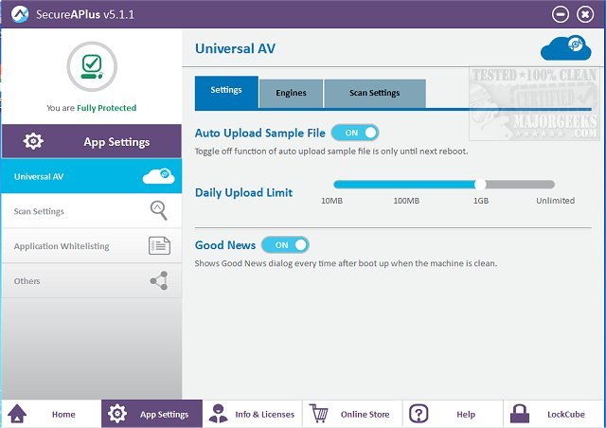This screenshot has width=606, height=428.
Task: Click the 1GB label under the slider
Action: click(481, 201)
